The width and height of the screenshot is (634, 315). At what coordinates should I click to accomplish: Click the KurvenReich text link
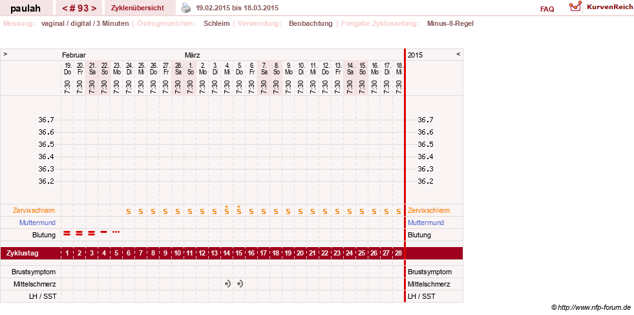(609, 6)
